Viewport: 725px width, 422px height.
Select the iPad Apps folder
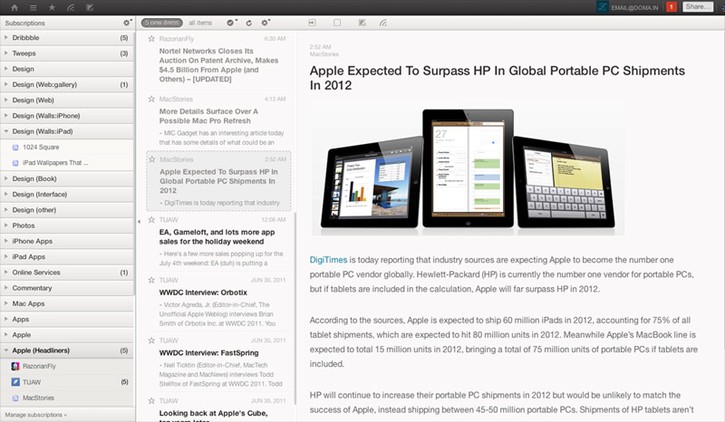point(67,256)
